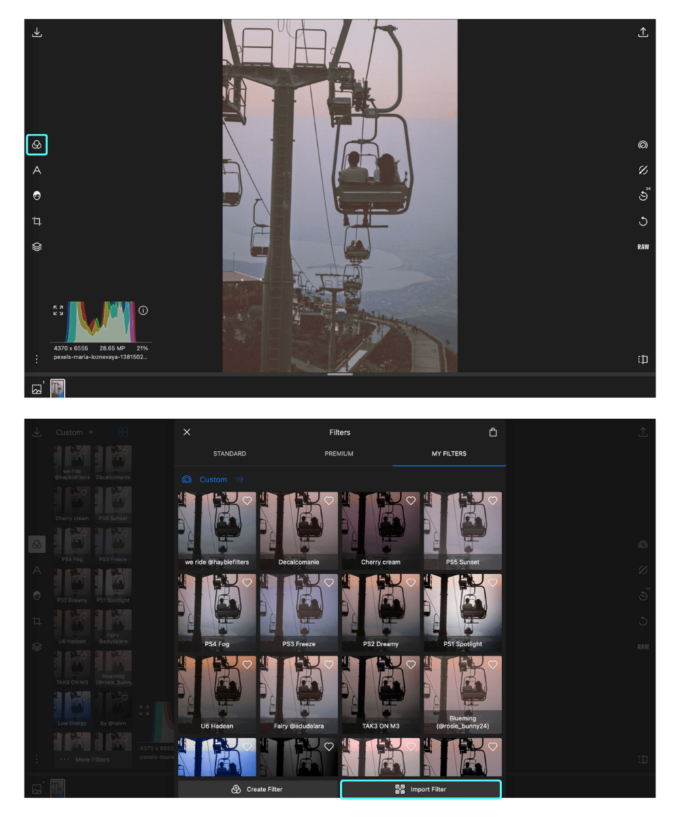
Task: Open the edit history showing 34 steps
Action: coord(642,195)
